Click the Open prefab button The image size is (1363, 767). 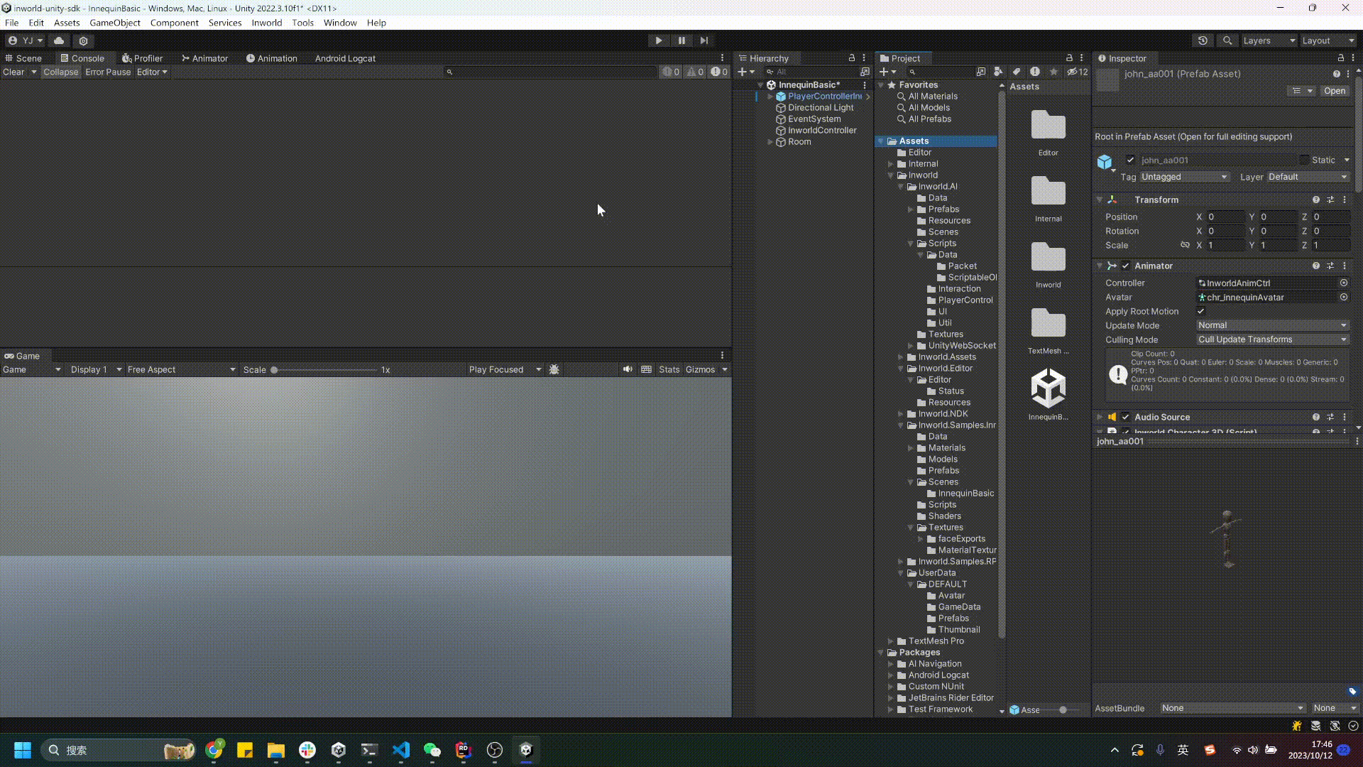tap(1334, 91)
